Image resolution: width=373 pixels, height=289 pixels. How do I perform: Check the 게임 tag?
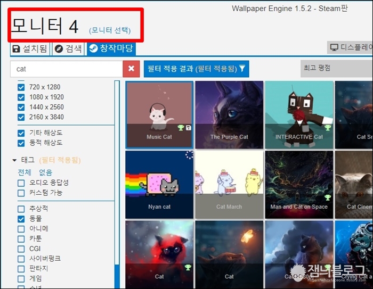click(x=21, y=279)
